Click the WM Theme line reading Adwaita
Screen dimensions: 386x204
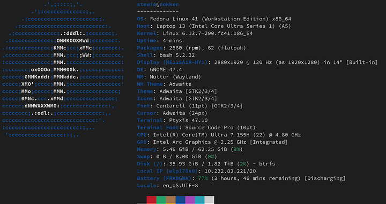164,84
